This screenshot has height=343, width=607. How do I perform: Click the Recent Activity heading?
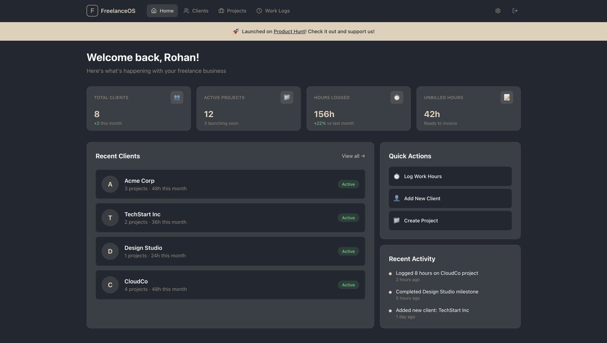[412, 259]
